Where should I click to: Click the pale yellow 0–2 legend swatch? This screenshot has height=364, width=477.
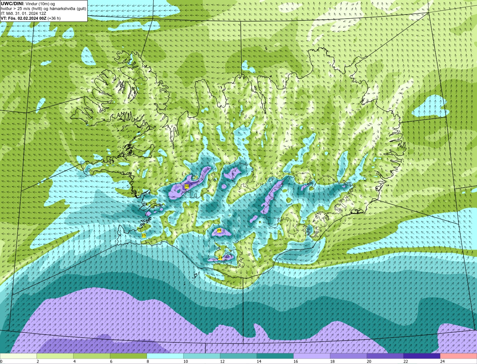[x=19, y=356]
